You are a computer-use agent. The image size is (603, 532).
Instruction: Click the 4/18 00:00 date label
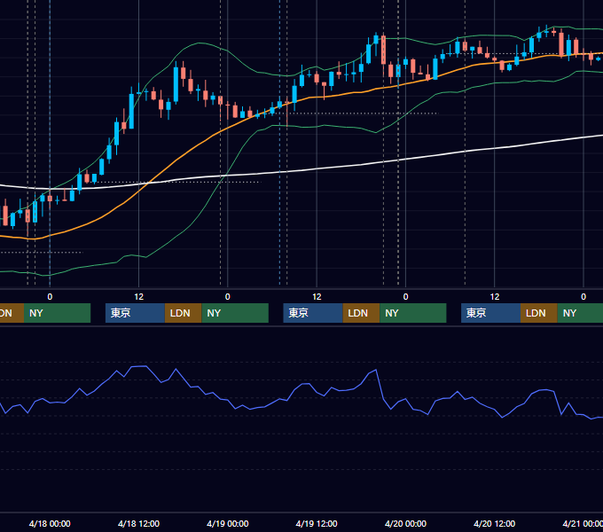pos(50,523)
